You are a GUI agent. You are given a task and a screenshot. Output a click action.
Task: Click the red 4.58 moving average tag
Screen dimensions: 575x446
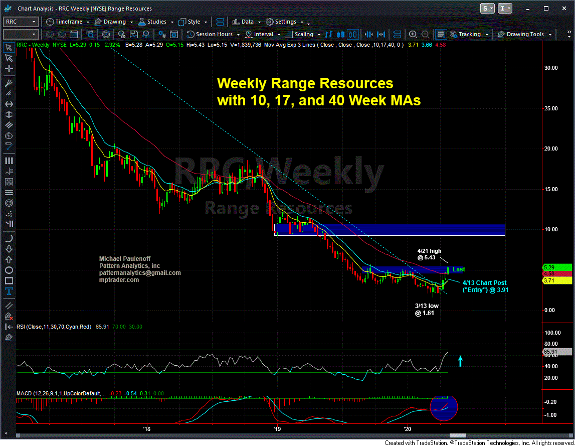pyautogui.click(x=556, y=274)
